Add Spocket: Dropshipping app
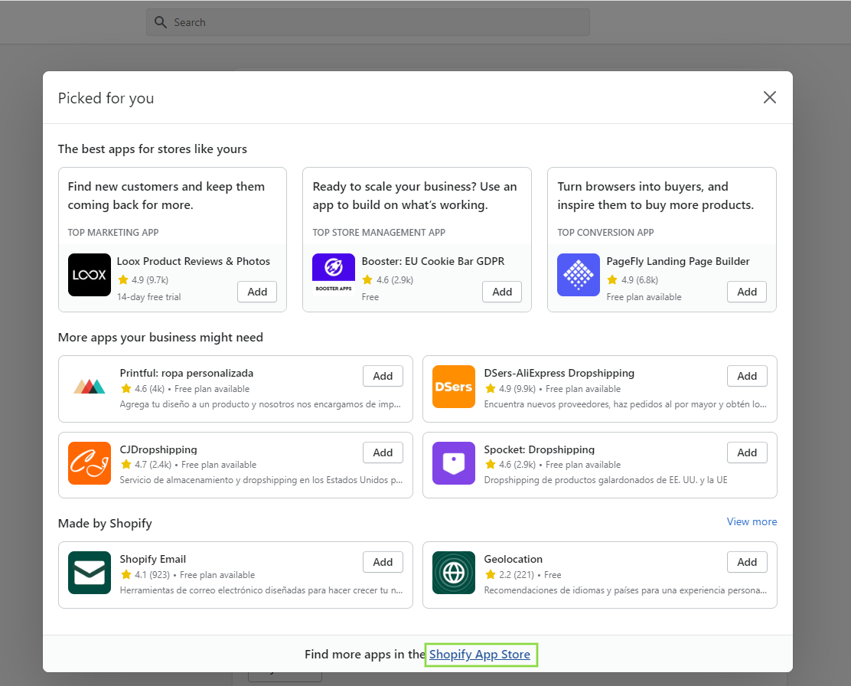The width and height of the screenshot is (851, 686). click(x=747, y=452)
